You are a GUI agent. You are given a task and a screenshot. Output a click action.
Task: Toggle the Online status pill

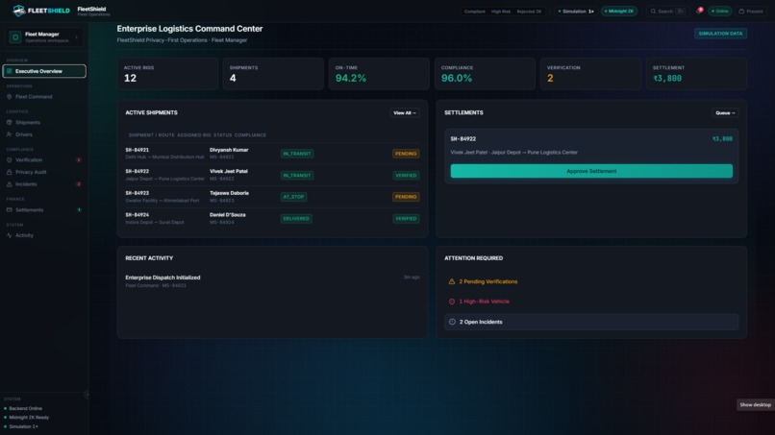(x=719, y=11)
